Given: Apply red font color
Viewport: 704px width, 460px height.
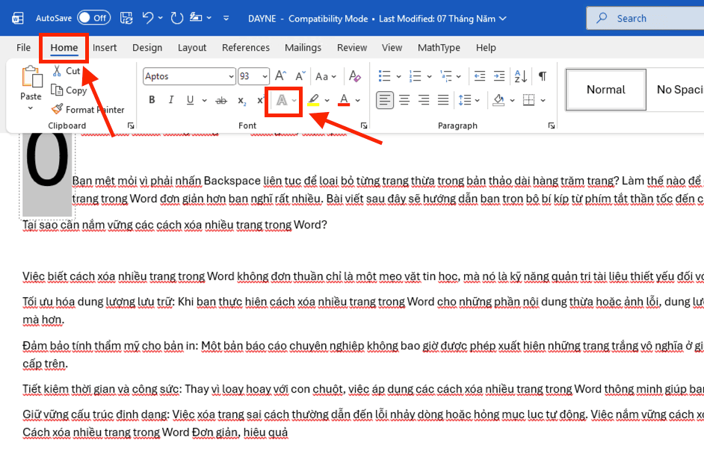Looking at the screenshot, I should click(x=344, y=100).
